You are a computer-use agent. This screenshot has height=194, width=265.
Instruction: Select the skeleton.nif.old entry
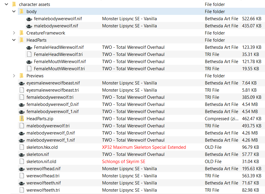(x=141, y=162)
